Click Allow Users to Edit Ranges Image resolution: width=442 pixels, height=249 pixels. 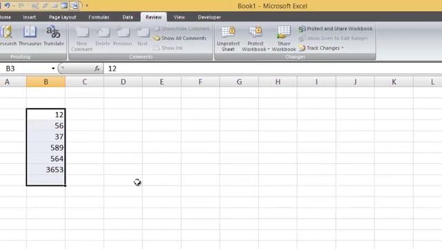(333, 38)
